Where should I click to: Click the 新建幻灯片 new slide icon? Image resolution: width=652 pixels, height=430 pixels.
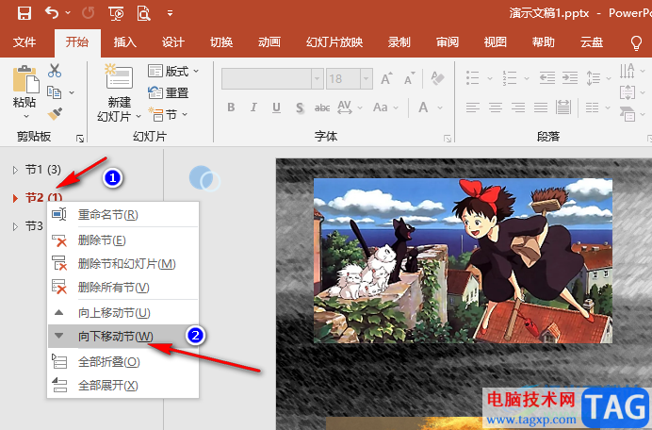(120, 76)
